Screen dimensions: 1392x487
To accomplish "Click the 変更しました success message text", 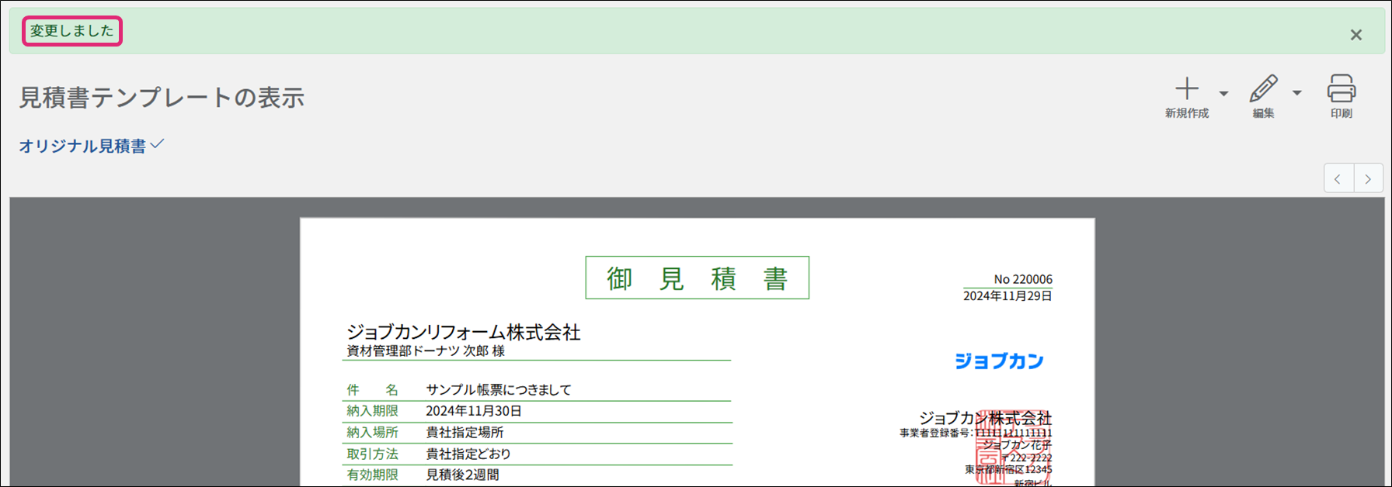I will pyautogui.click(x=71, y=31).
